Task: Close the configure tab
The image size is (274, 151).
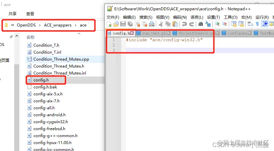Action: pyautogui.click(x=249, y=33)
